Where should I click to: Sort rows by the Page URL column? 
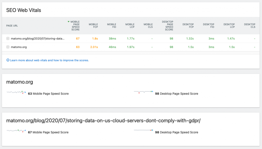(x=12, y=26)
